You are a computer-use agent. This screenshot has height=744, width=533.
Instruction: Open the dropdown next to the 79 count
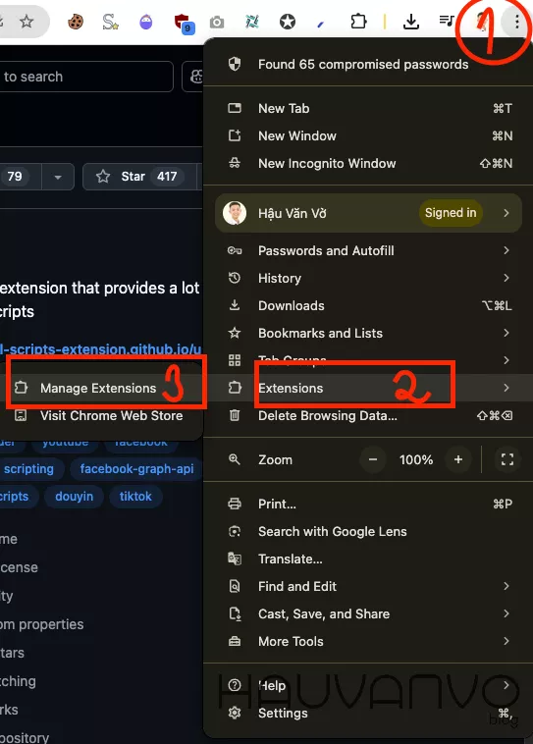[x=58, y=177]
